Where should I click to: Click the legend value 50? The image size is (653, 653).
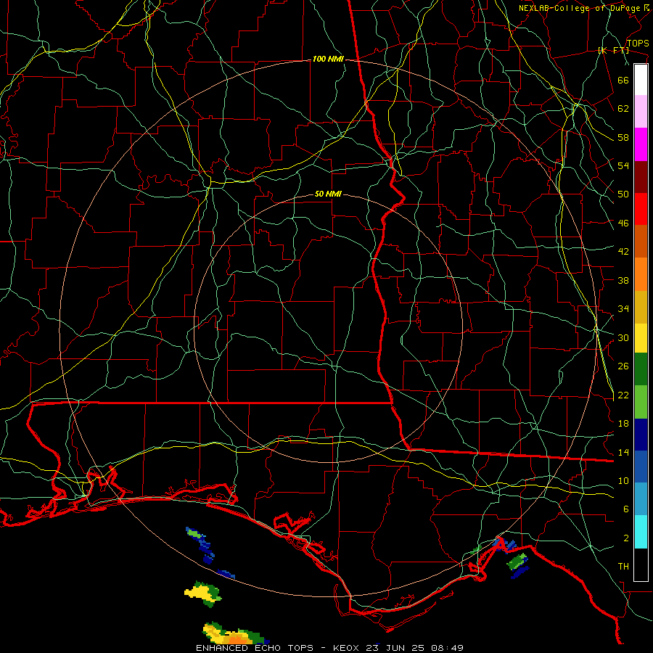(623, 194)
